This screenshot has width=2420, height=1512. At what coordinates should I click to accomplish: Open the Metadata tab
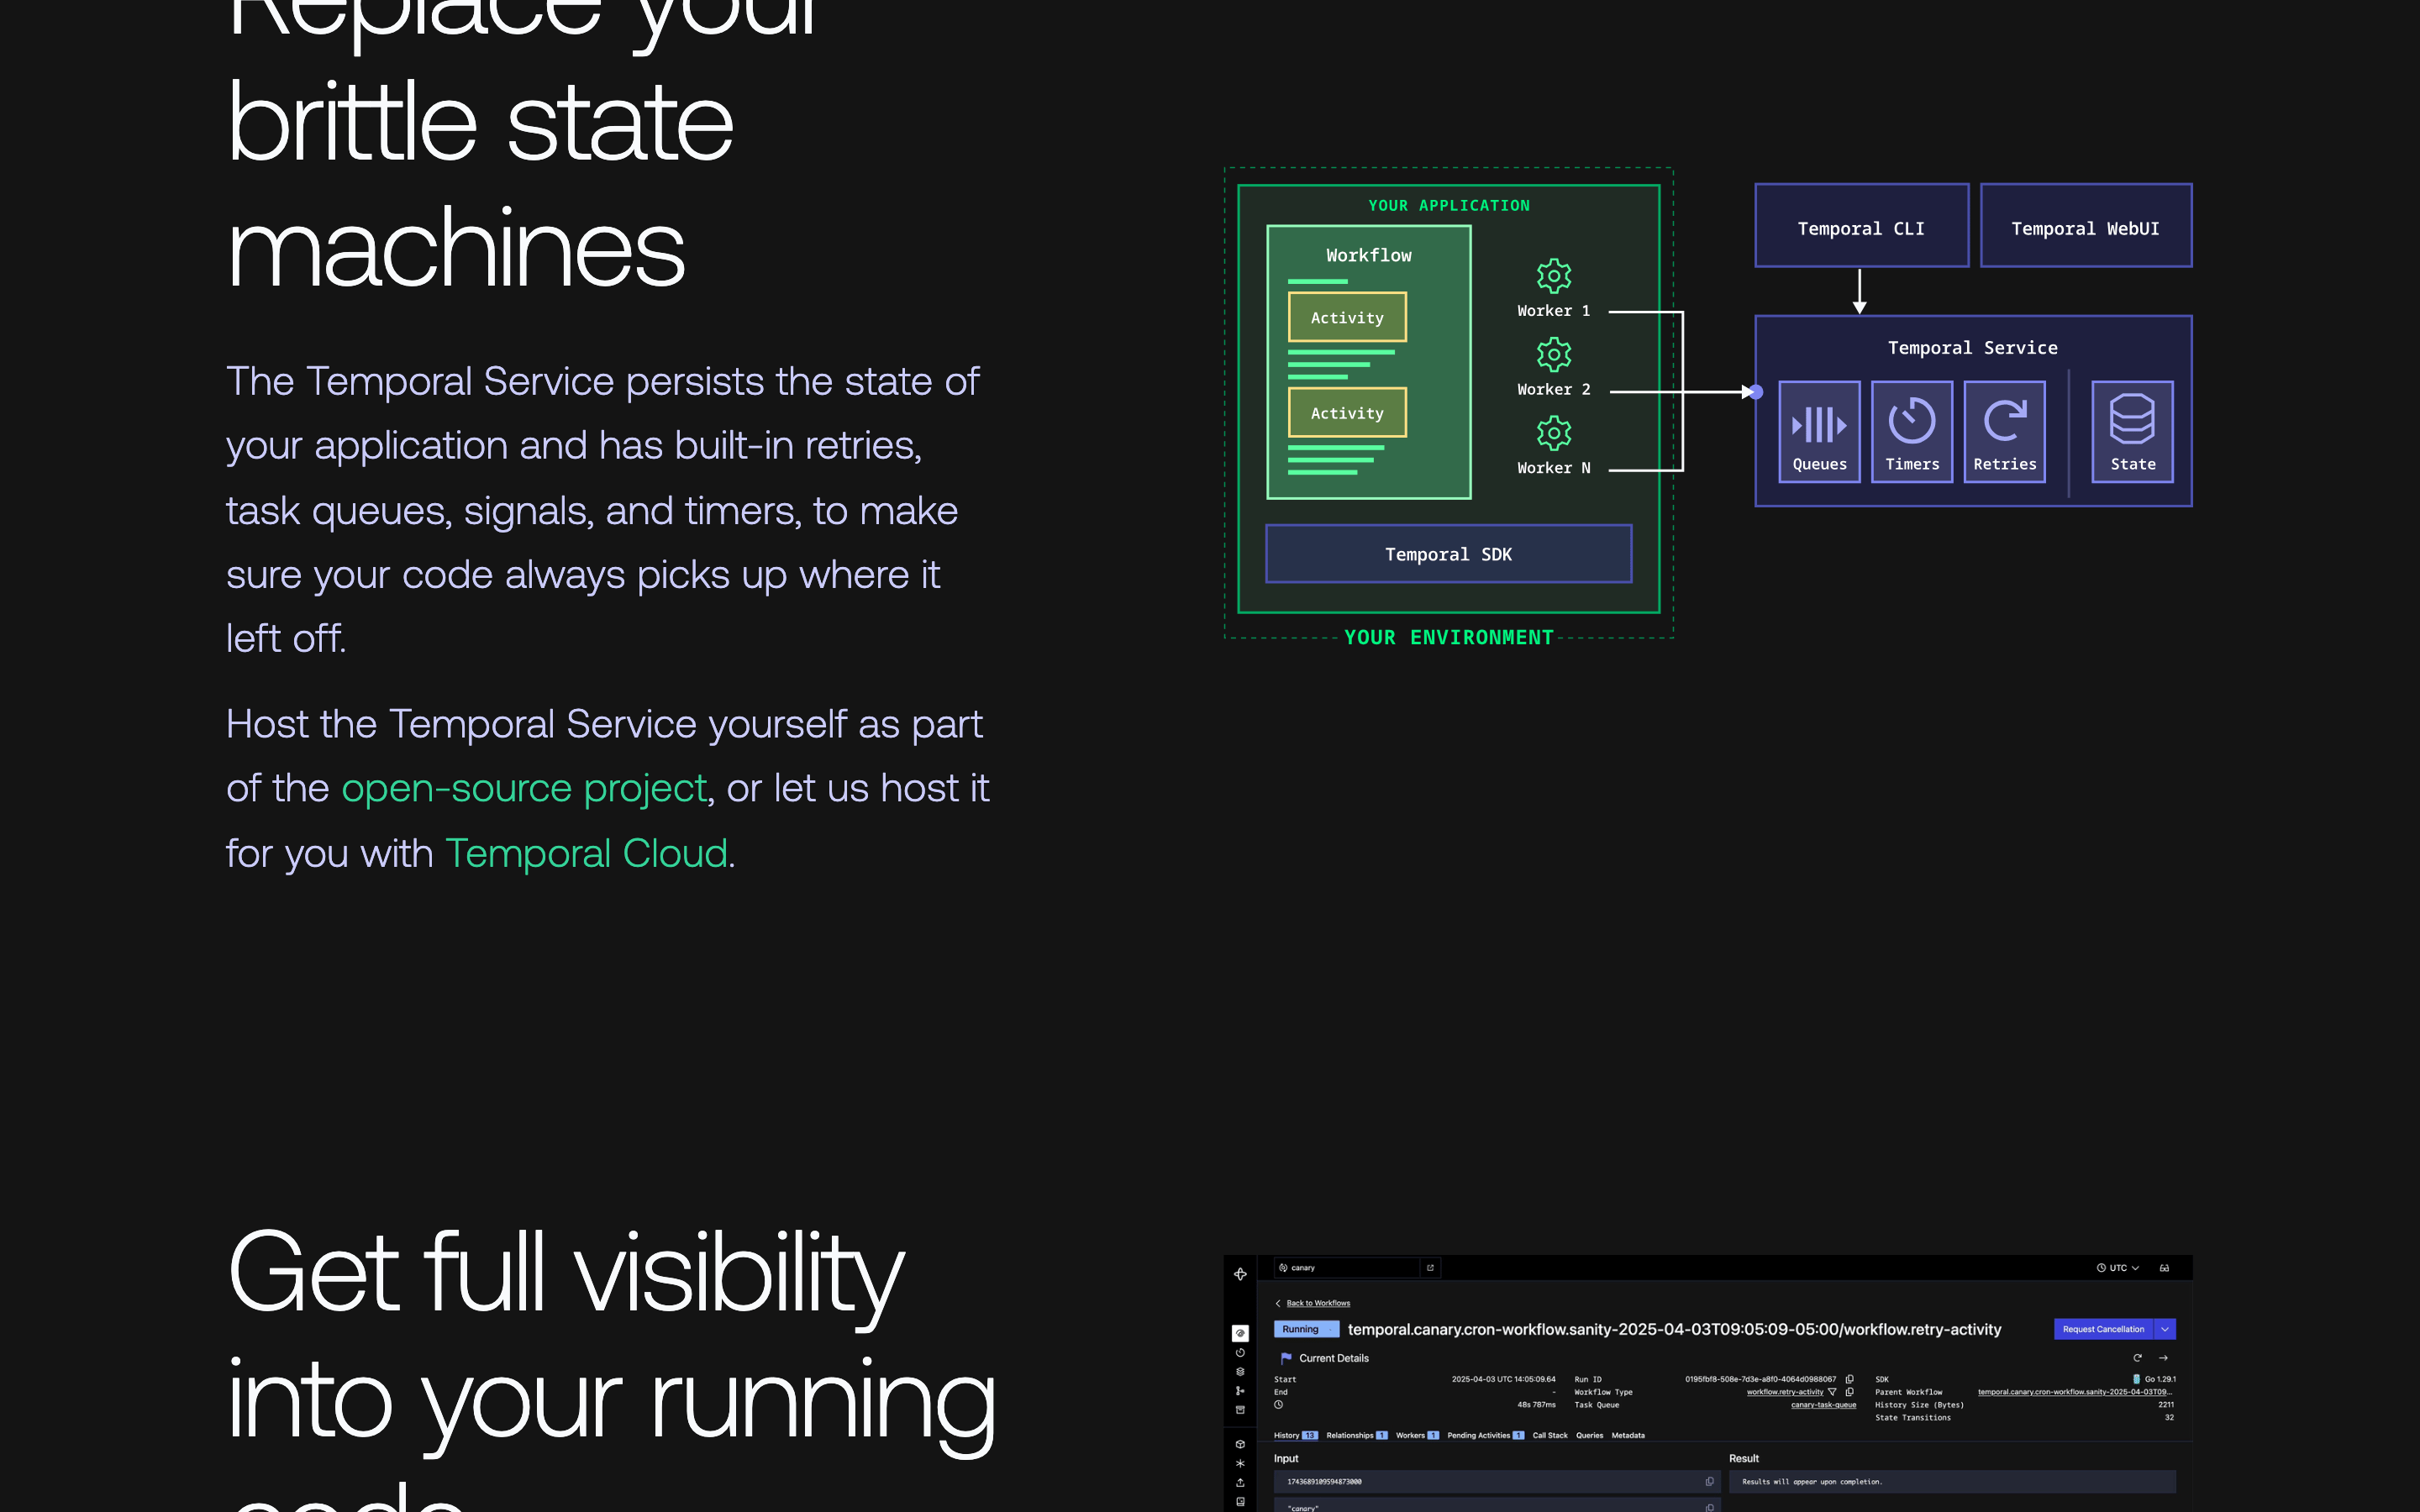[1628, 1435]
